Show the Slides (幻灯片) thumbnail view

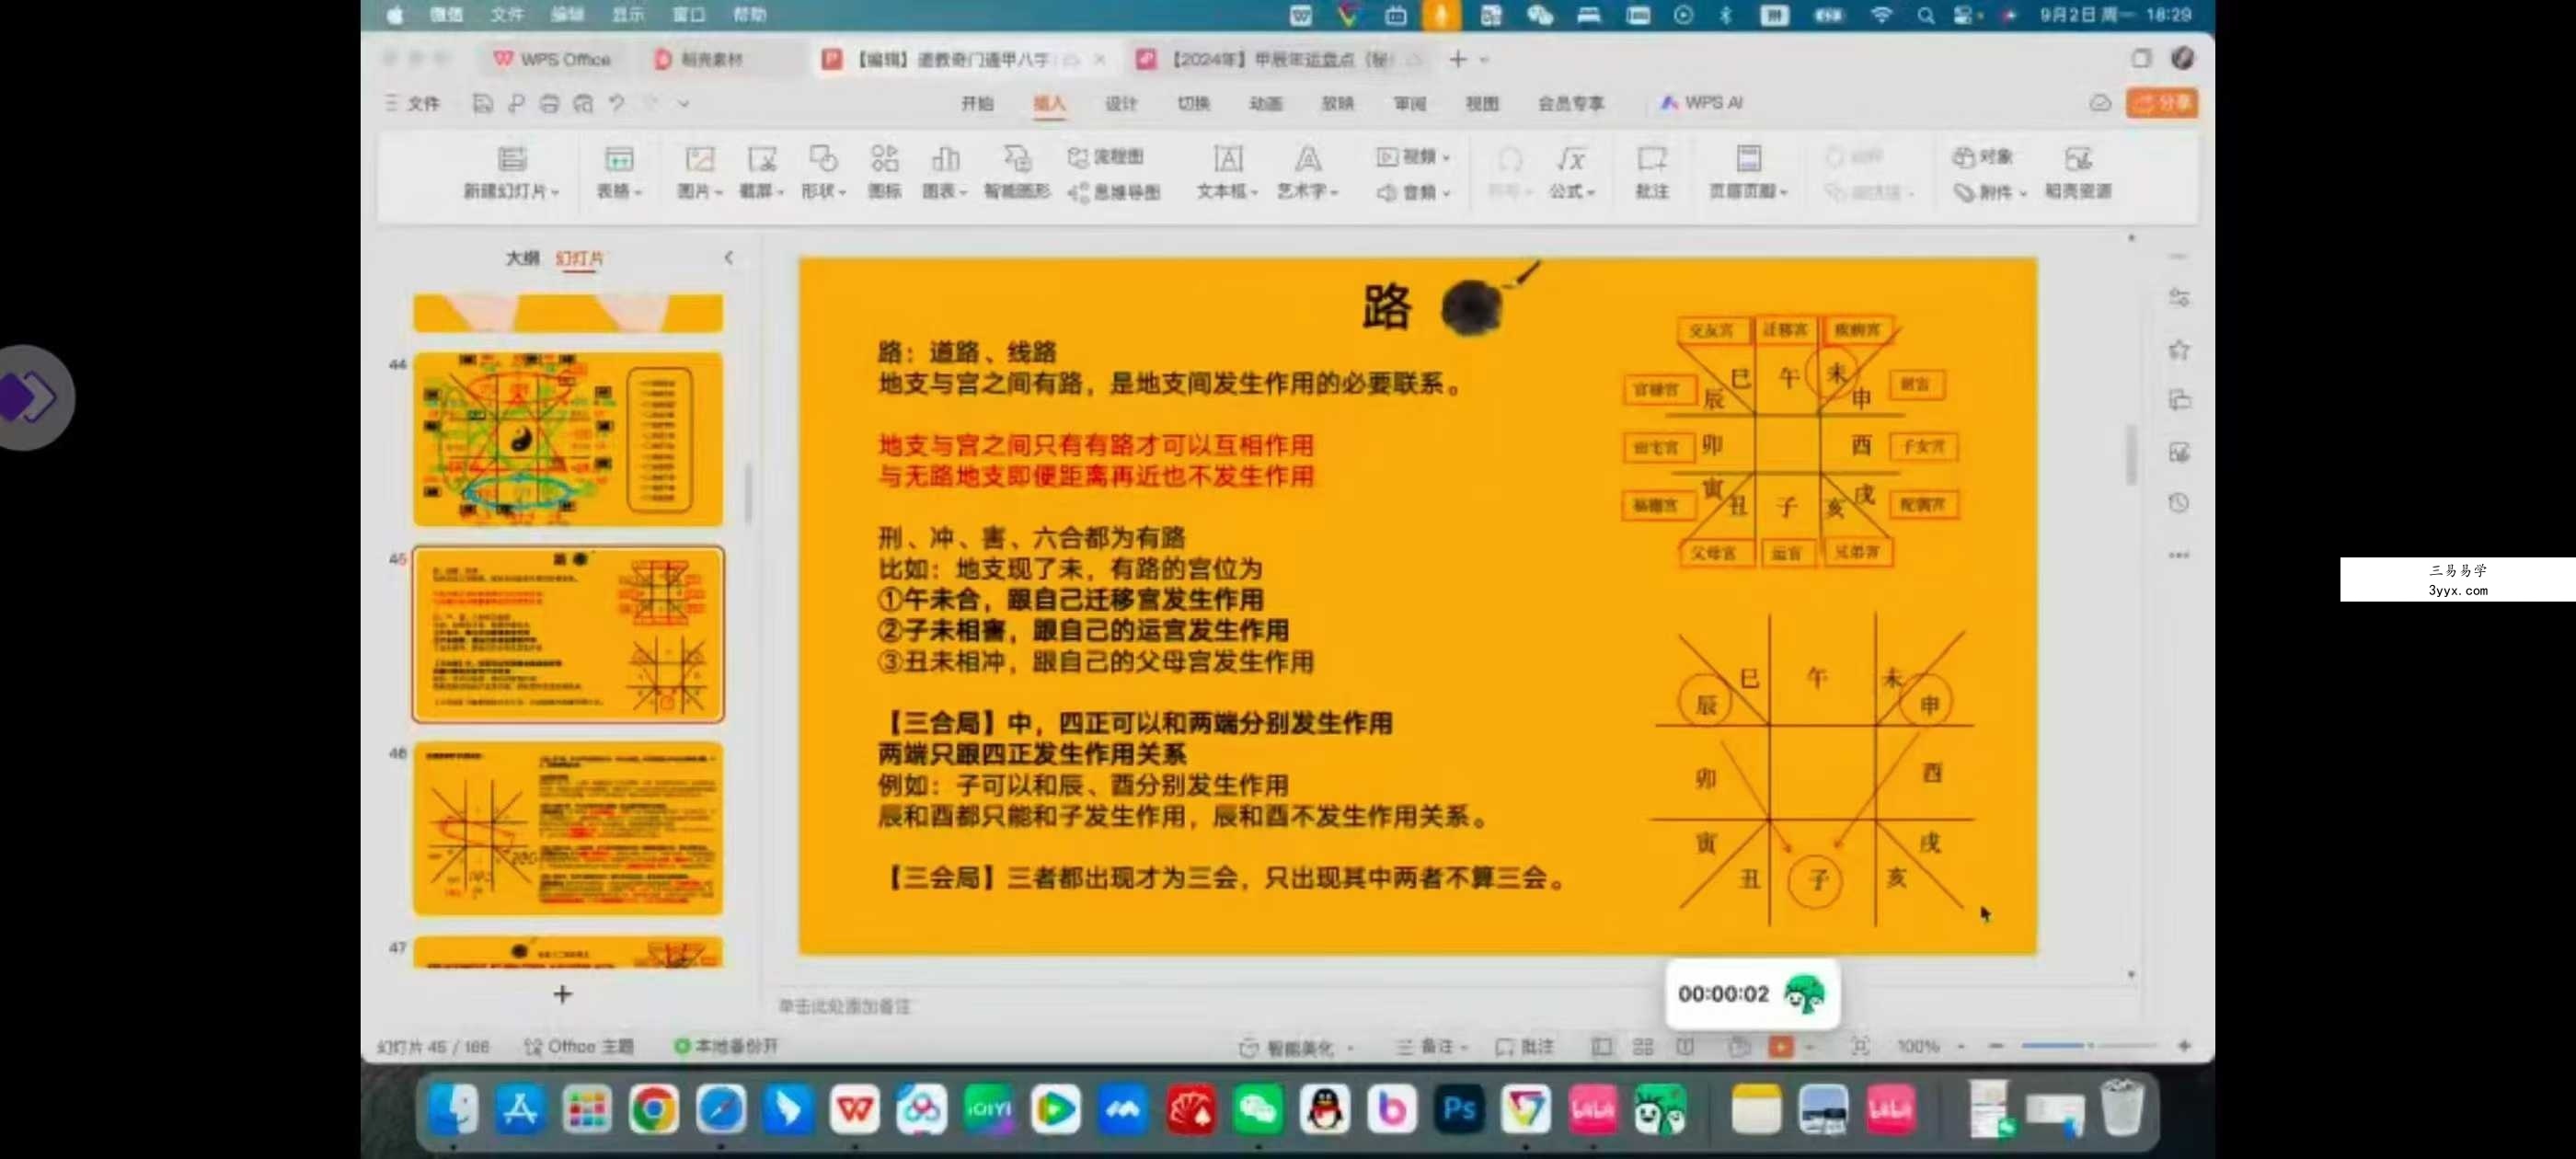coord(580,258)
